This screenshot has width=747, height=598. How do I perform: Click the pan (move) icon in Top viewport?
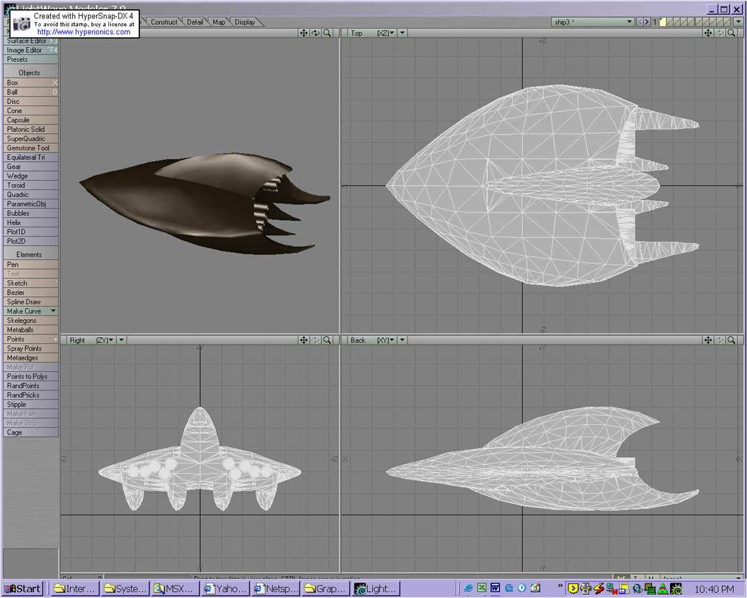(x=708, y=33)
